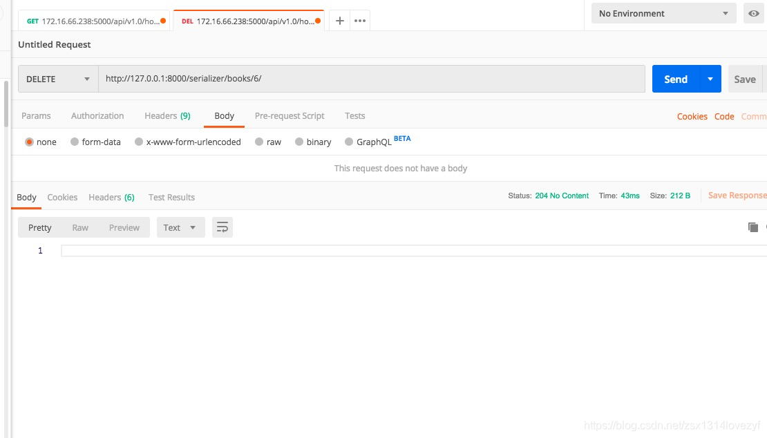Open the Pre-request Script tab
The width and height of the screenshot is (767, 438).
[x=290, y=116]
